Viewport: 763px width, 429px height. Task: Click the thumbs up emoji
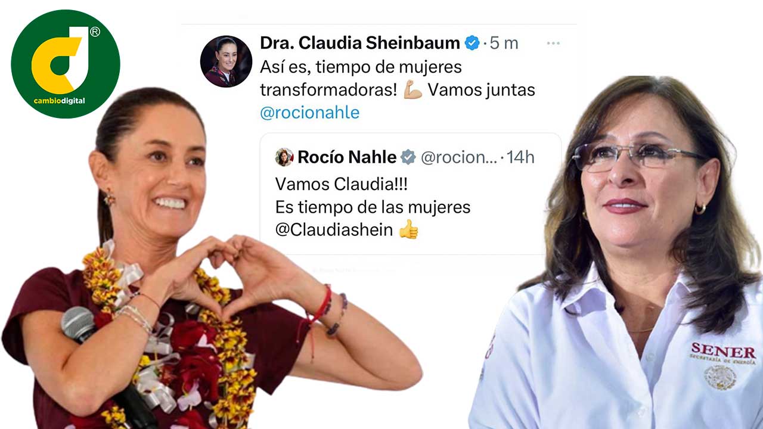point(408,229)
